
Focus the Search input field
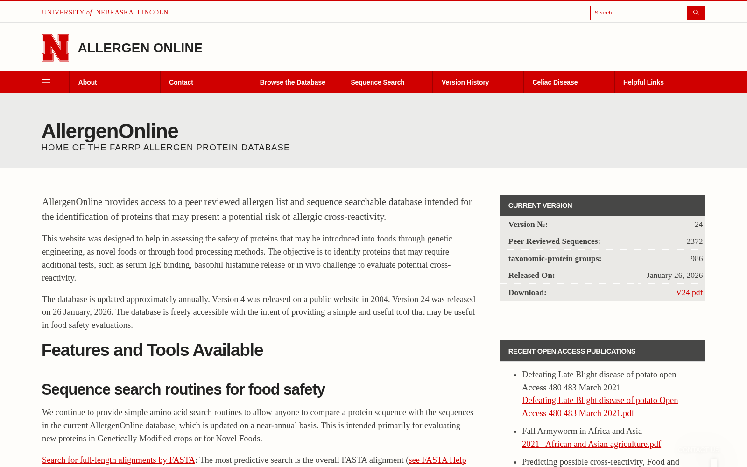point(639,13)
